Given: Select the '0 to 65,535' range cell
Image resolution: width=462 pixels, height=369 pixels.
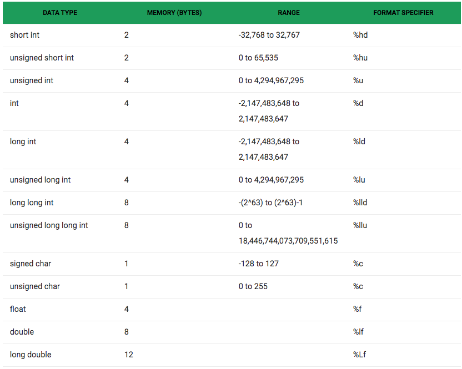Looking at the screenshot, I should [x=258, y=58].
